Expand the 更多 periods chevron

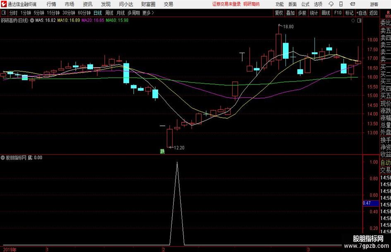point(148,13)
